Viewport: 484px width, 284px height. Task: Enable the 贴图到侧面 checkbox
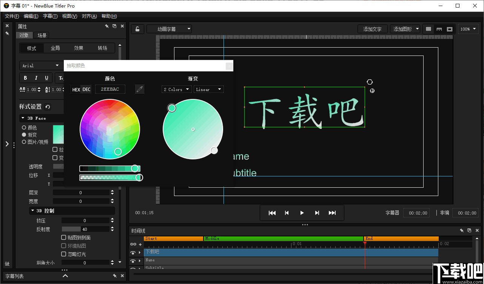[64, 237]
